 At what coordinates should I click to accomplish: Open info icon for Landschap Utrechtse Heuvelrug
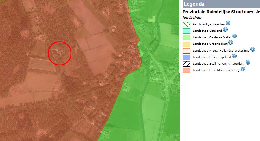(243, 69)
